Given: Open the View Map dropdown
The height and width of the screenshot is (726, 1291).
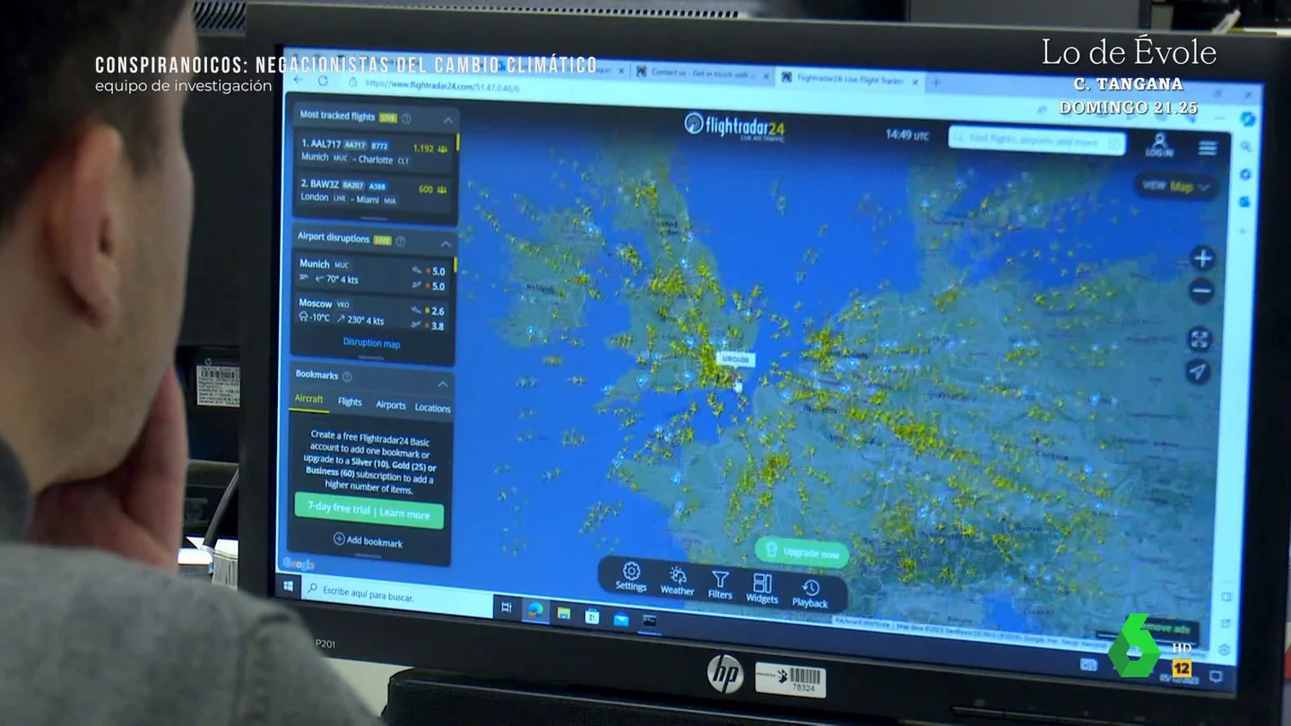Looking at the screenshot, I should coord(1176,186).
